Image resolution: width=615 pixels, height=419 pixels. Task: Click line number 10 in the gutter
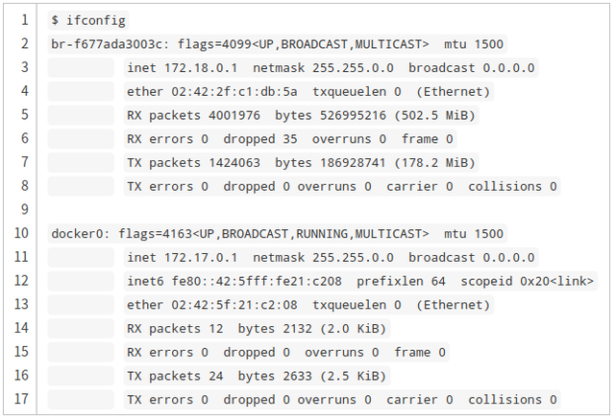pyautogui.click(x=24, y=234)
